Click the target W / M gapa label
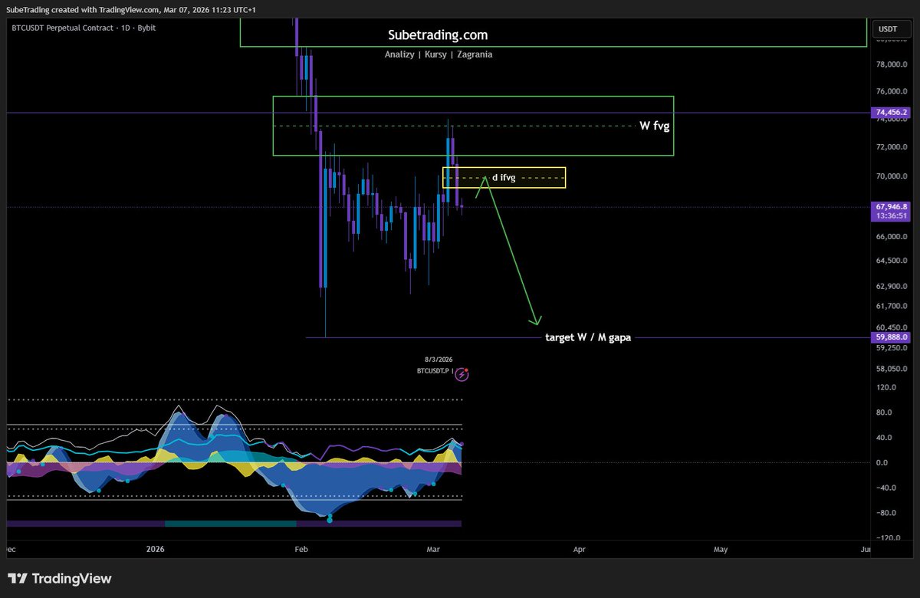 tap(589, 337)
